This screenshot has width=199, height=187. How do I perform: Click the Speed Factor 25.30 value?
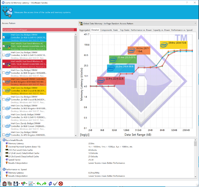click(x=91, y=160)
